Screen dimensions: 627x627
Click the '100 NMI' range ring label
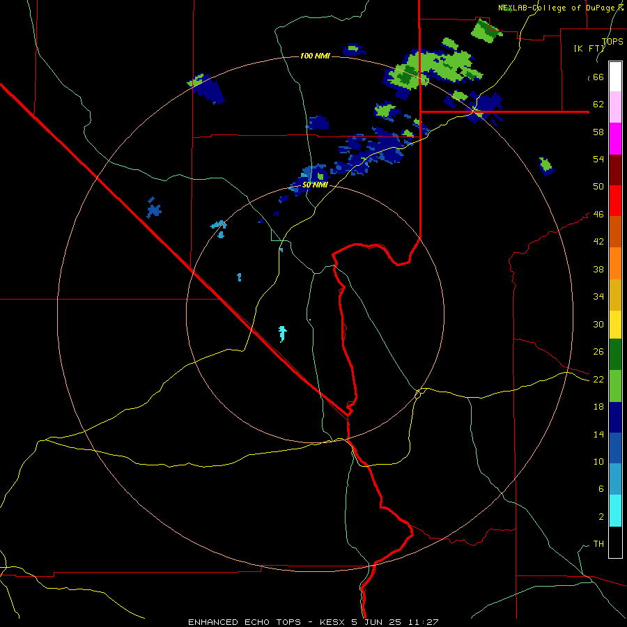[x=315, y=56]
